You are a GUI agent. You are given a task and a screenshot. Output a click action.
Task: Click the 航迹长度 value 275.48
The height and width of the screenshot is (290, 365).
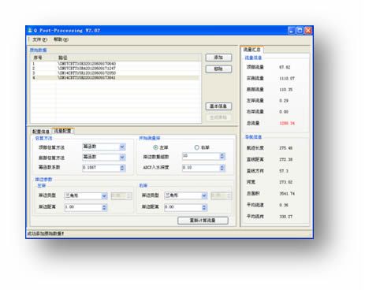click(x=285, y=148)
